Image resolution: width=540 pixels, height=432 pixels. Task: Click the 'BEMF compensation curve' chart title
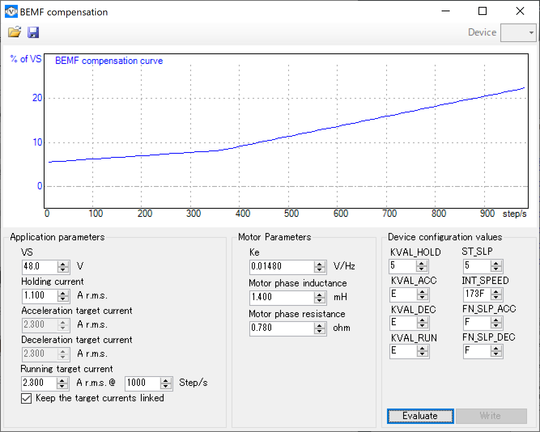[x=109, y=61]
